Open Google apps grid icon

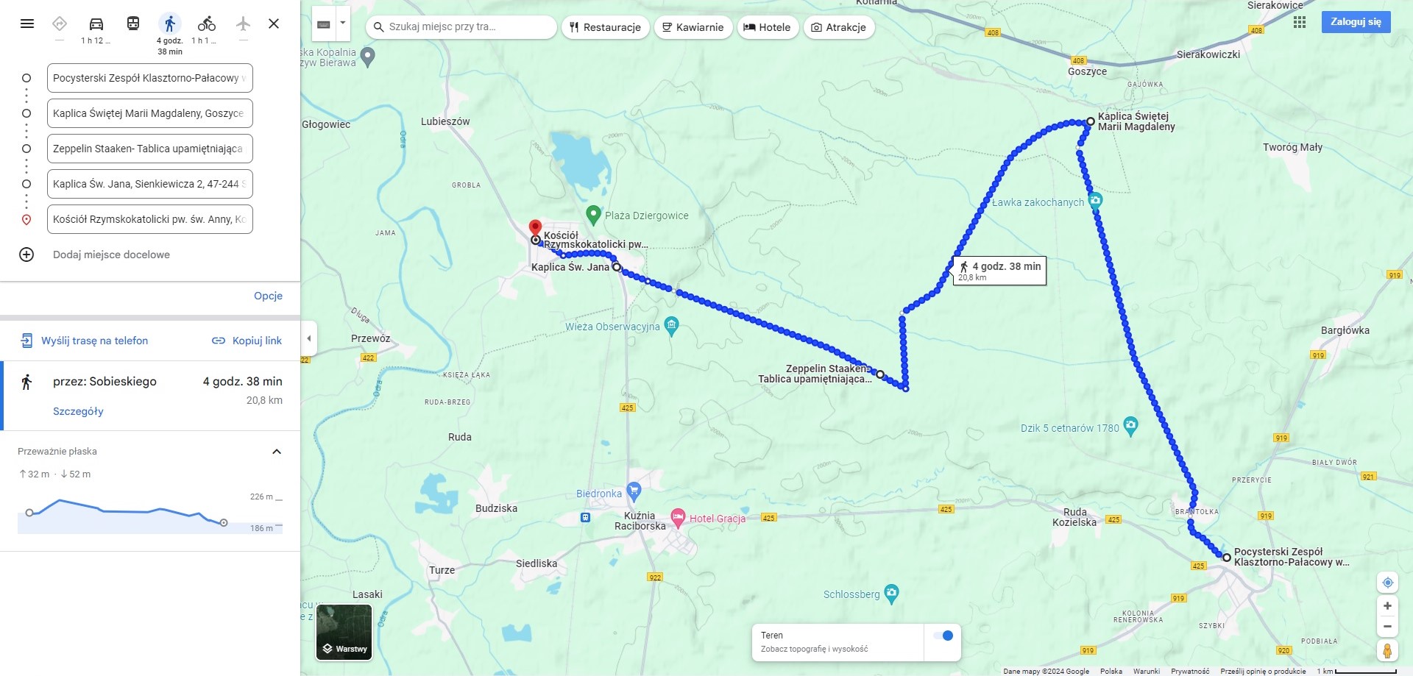point(1300,22)
